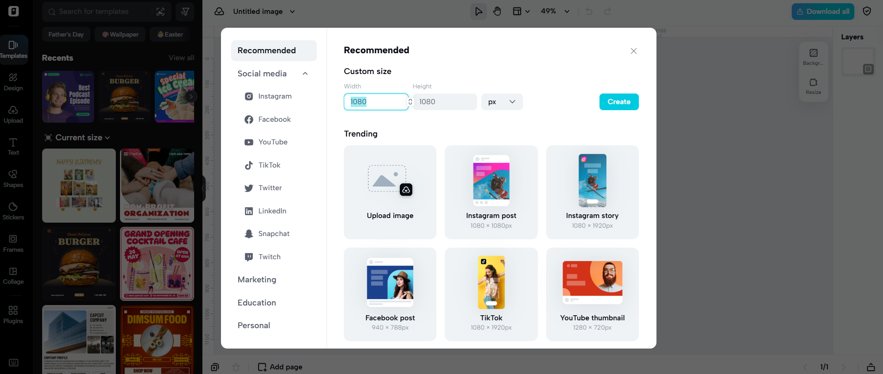Select the Shapes tool in sidebar
This screenshot has width=883, height=374.
(x=13, y=178)
